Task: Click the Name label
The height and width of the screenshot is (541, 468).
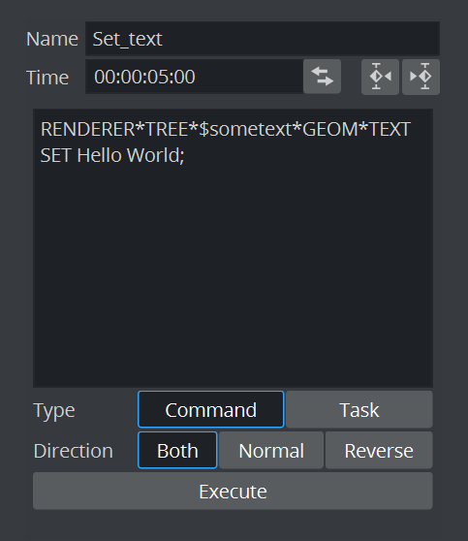Action: (x=52, y=39)
